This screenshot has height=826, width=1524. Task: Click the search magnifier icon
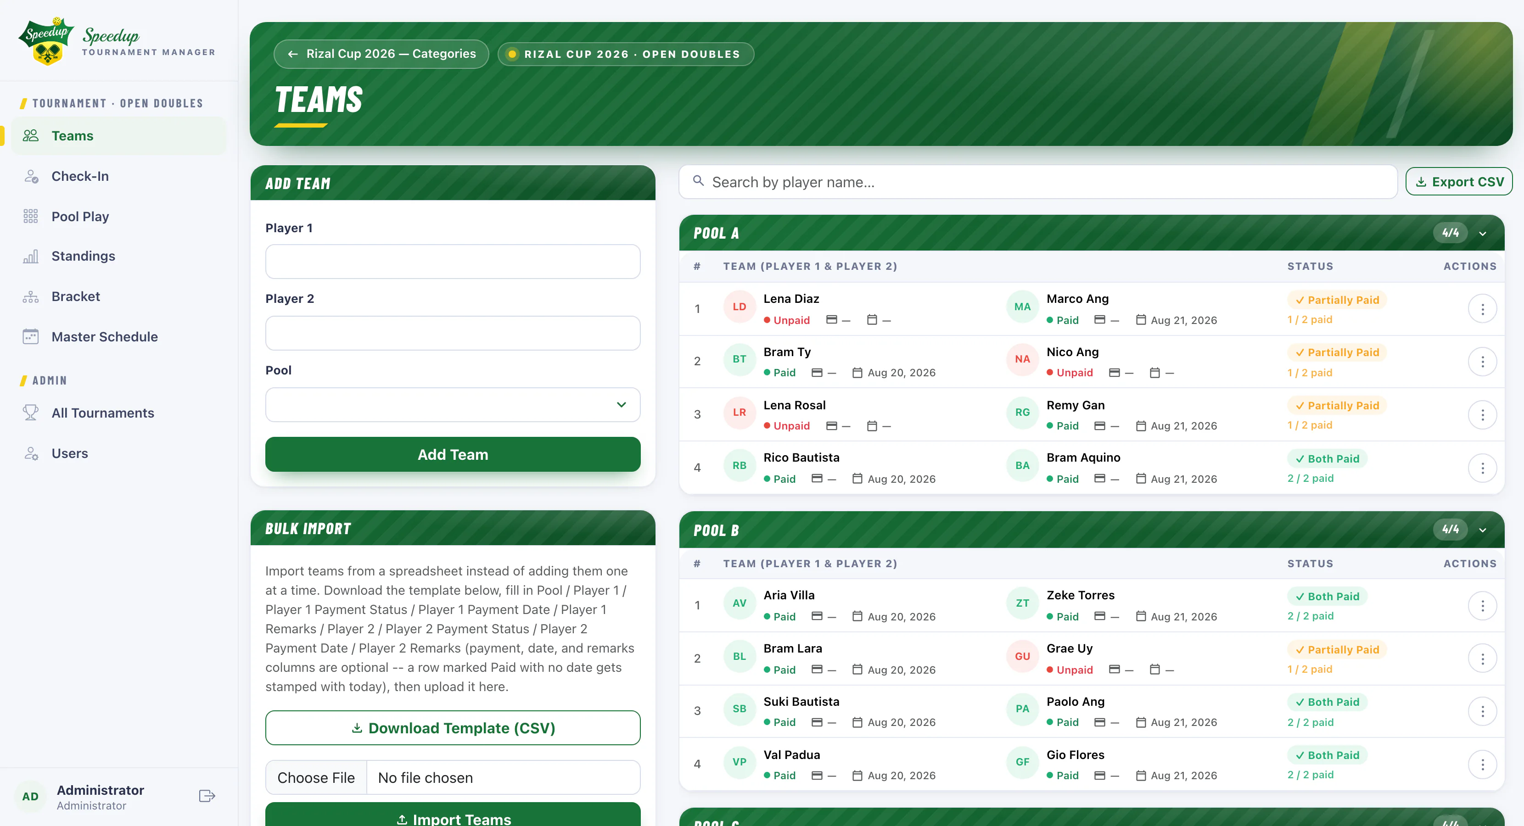[699, 181]
